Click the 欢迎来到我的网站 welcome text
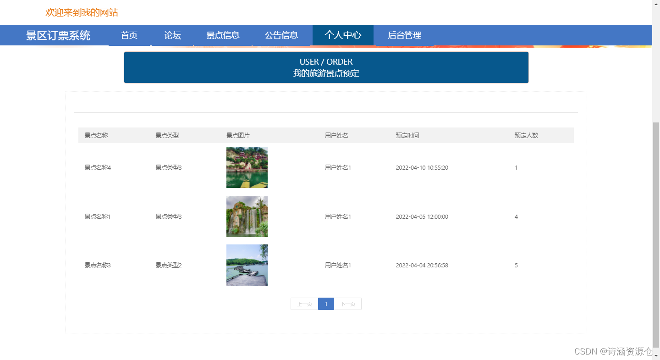This screenshot has height=360, width=660. 82,12
